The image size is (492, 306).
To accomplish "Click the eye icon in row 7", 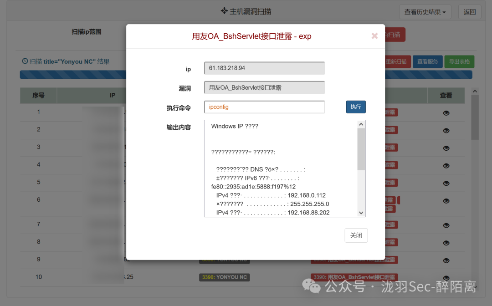I will point(446,225).
